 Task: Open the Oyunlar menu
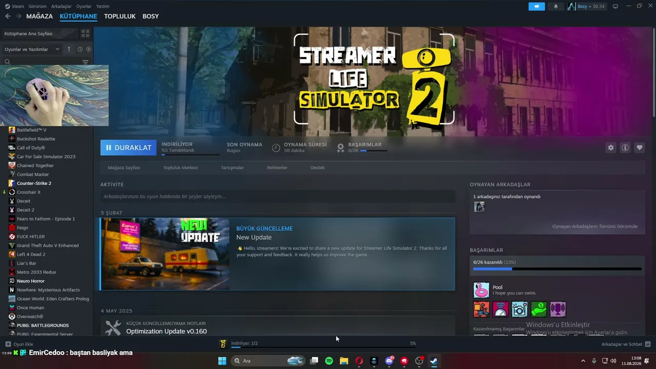[84, 6]
